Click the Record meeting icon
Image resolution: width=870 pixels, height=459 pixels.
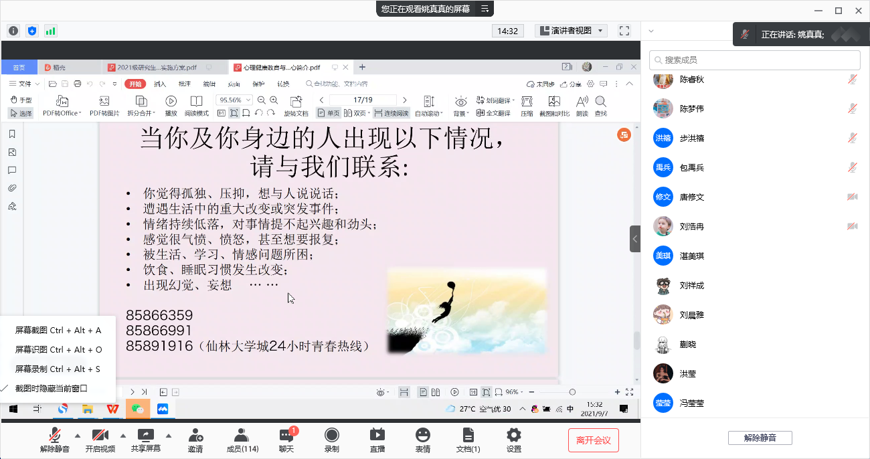click(331, 439)
